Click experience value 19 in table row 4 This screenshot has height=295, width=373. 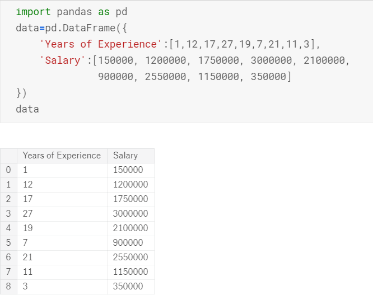tap(27, 228)
